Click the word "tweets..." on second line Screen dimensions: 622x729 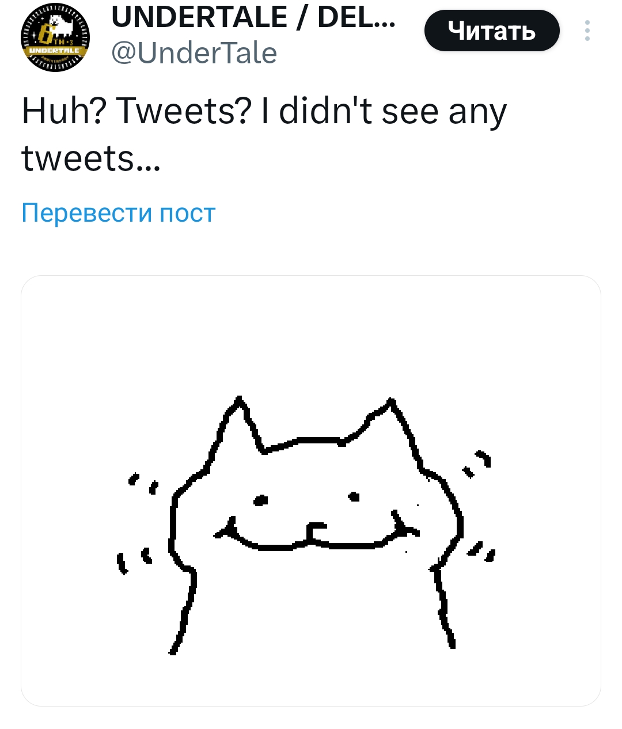click(x=90, y=158)
